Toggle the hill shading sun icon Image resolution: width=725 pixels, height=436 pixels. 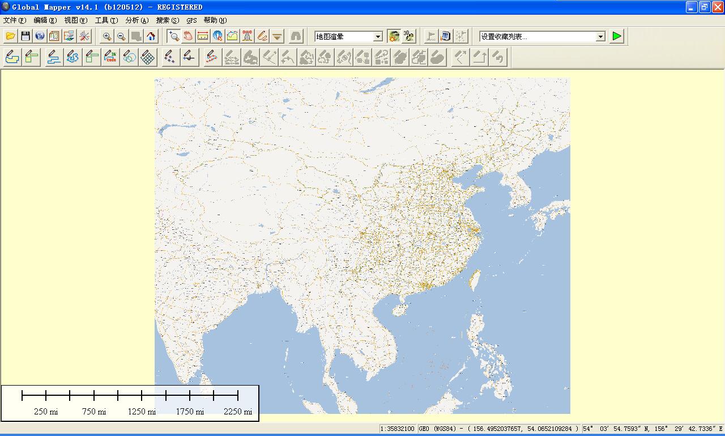click(x=394, y=36)
